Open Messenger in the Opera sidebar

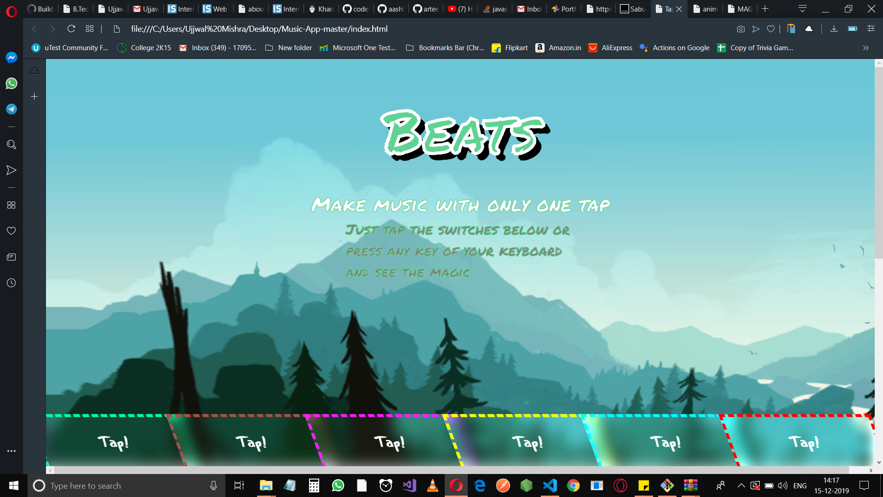pyautogui.click(x=11, y=58)
